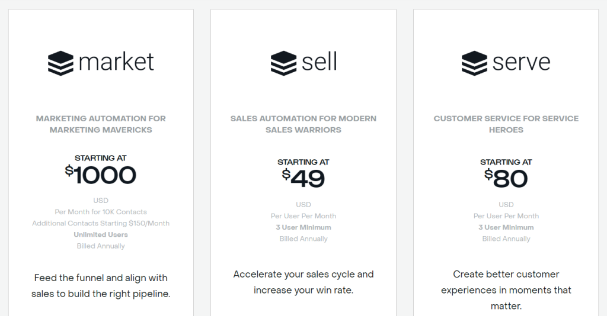
Task: Click the Marketing Automation for Marketing Mavericks heading
Action: 101,124
